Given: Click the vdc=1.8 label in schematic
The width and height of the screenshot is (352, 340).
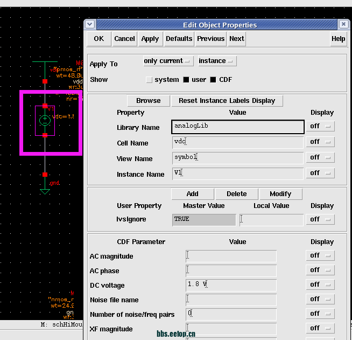Looking at the screenshot, I should tap(63, 116).
